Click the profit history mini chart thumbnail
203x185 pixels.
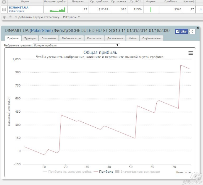[x=55, y=9]
